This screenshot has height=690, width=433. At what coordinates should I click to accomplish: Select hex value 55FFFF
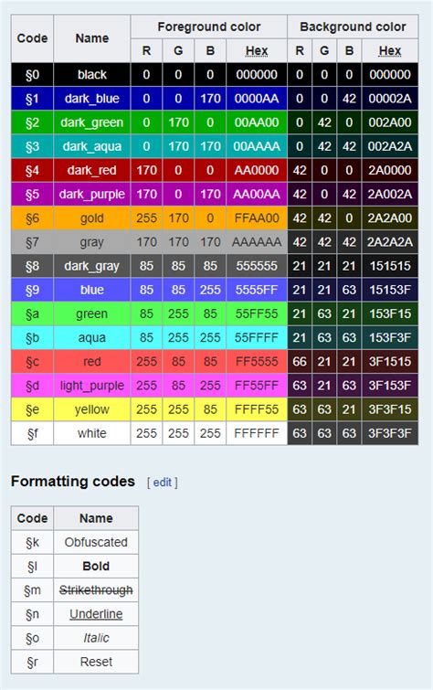[257, 337]
